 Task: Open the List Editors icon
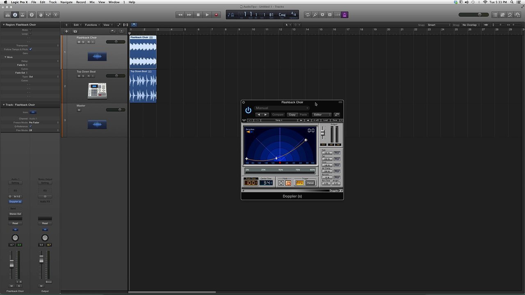[x=495, y=15]
